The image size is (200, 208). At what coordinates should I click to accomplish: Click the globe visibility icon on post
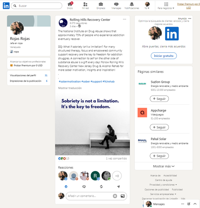point(79,26)
